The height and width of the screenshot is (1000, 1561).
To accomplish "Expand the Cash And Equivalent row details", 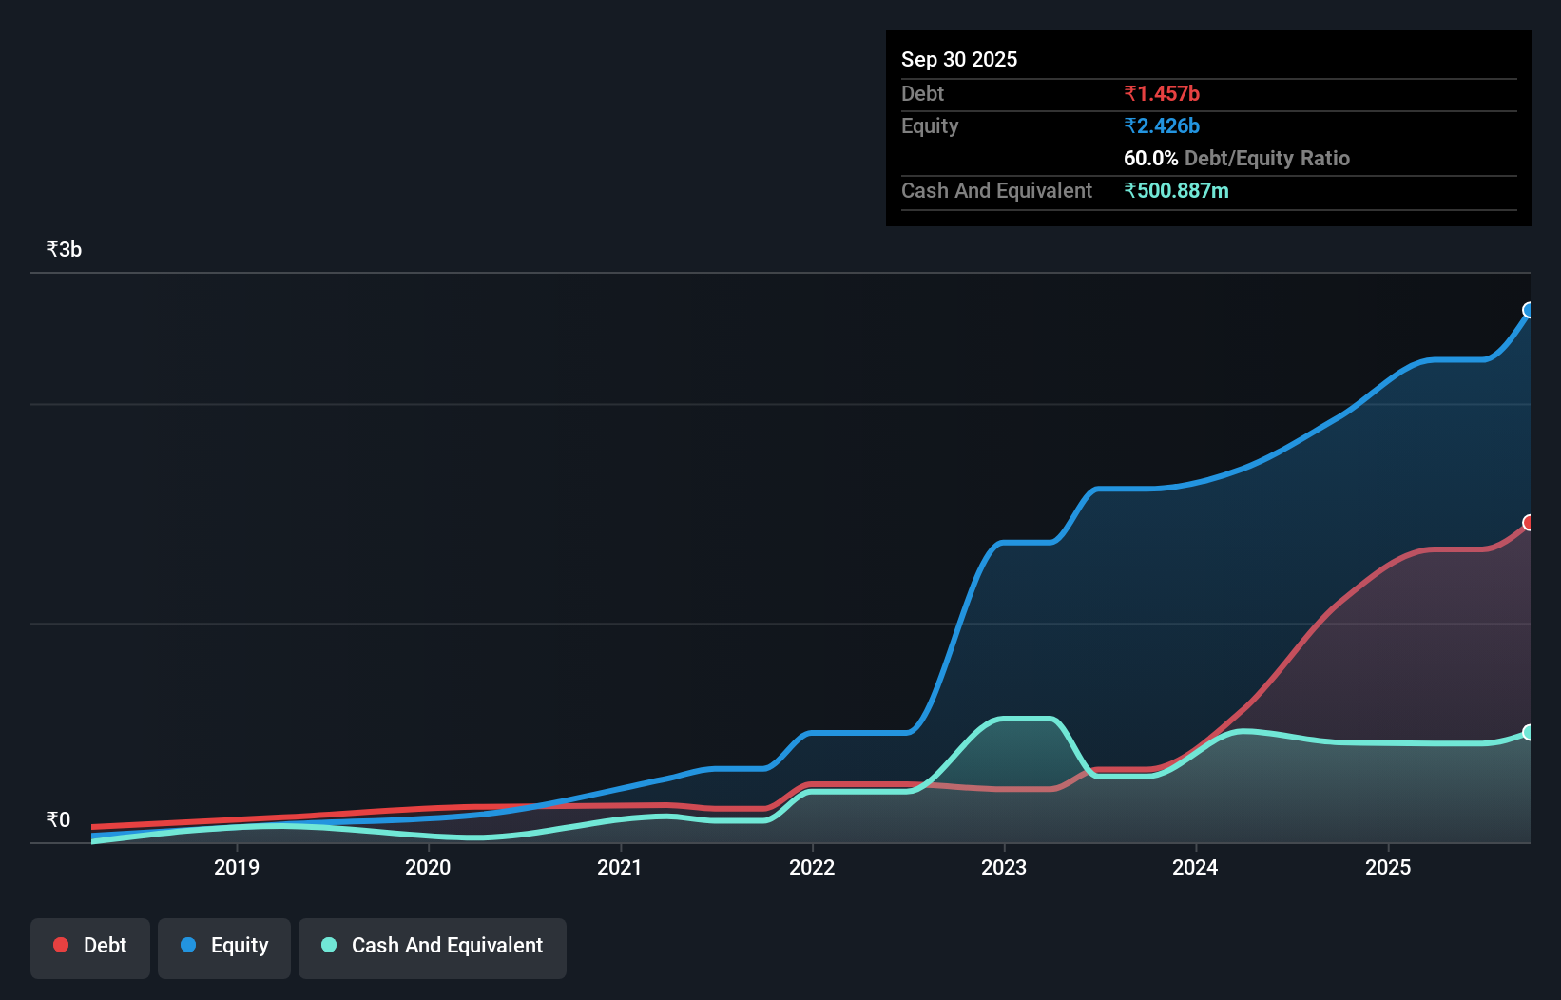I will coord(995,190).
